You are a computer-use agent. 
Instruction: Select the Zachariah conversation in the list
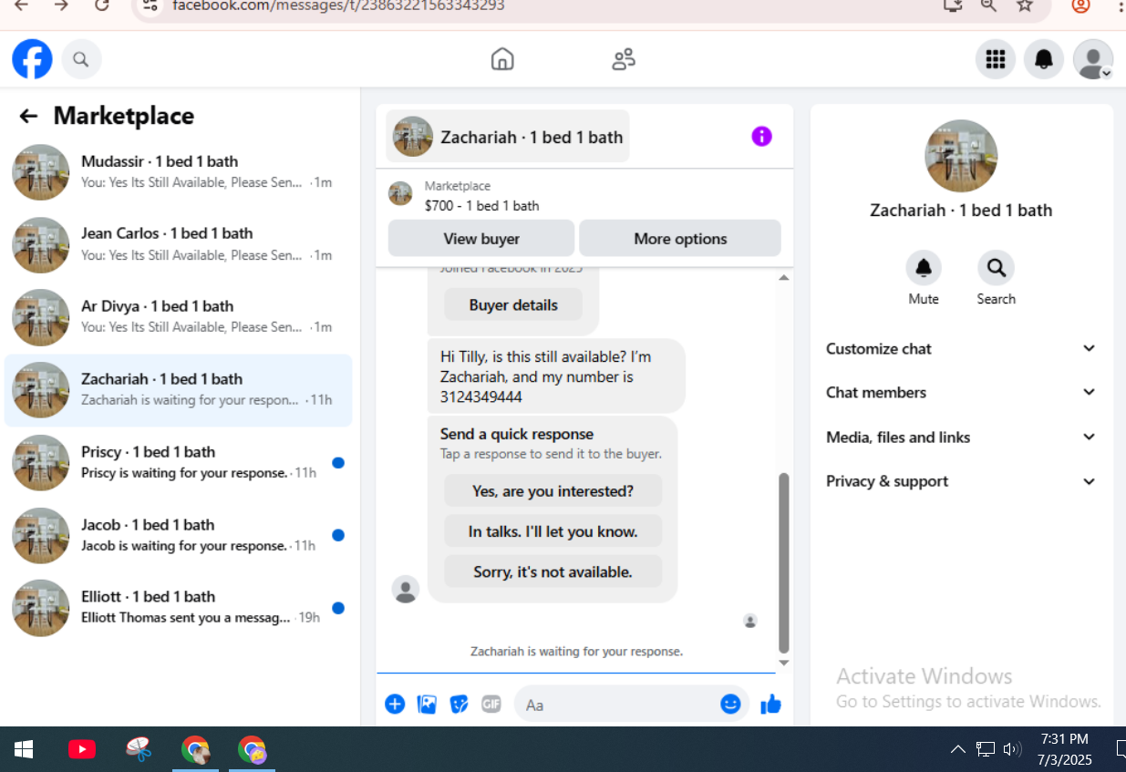tap(179, 390)
